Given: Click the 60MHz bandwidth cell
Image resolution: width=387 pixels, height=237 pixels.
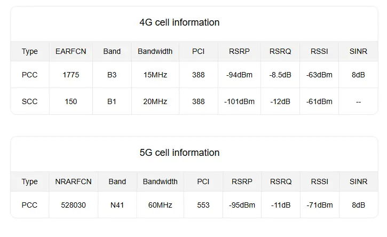Looking at the screenshot, I should click(x=160, y=205).
